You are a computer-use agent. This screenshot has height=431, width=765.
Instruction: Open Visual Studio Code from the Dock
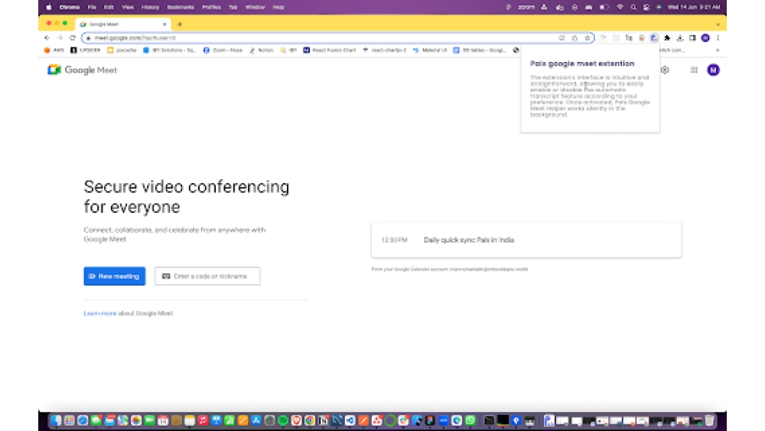click(350, 420)
